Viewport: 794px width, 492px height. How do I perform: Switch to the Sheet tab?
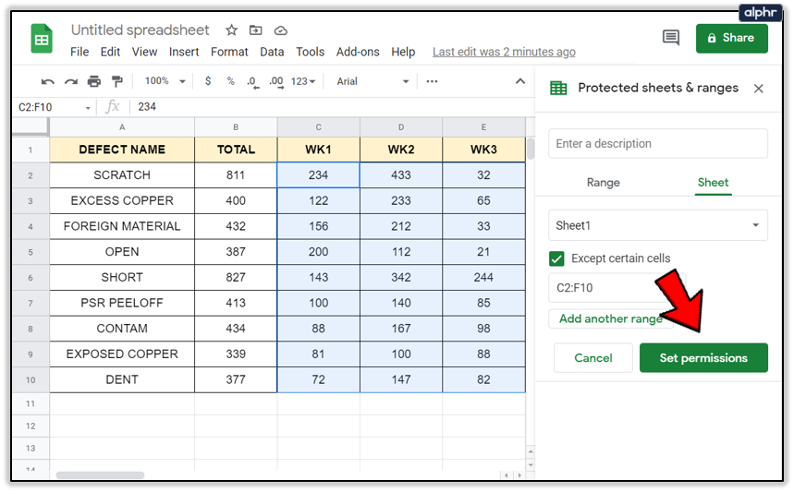coord(713,183)
